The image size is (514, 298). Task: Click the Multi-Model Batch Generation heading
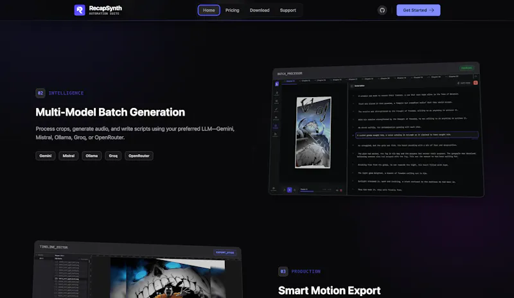coord(110,112)
